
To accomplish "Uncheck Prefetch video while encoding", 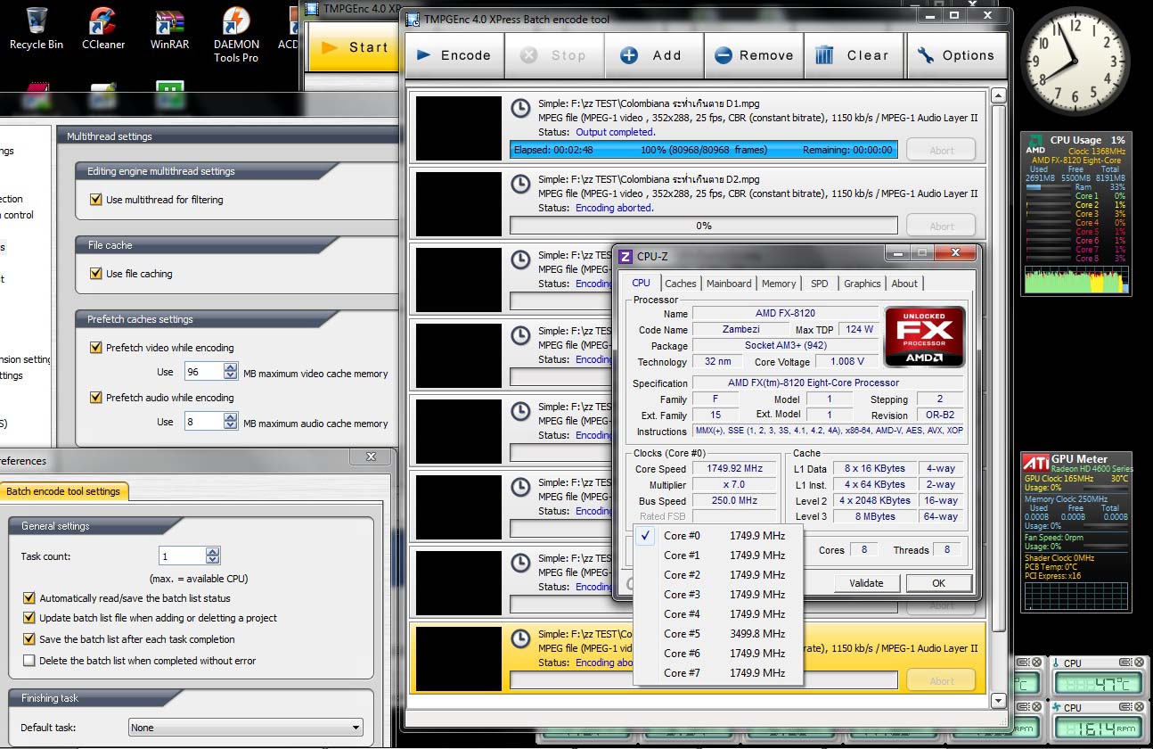I will tap(96, 348).
